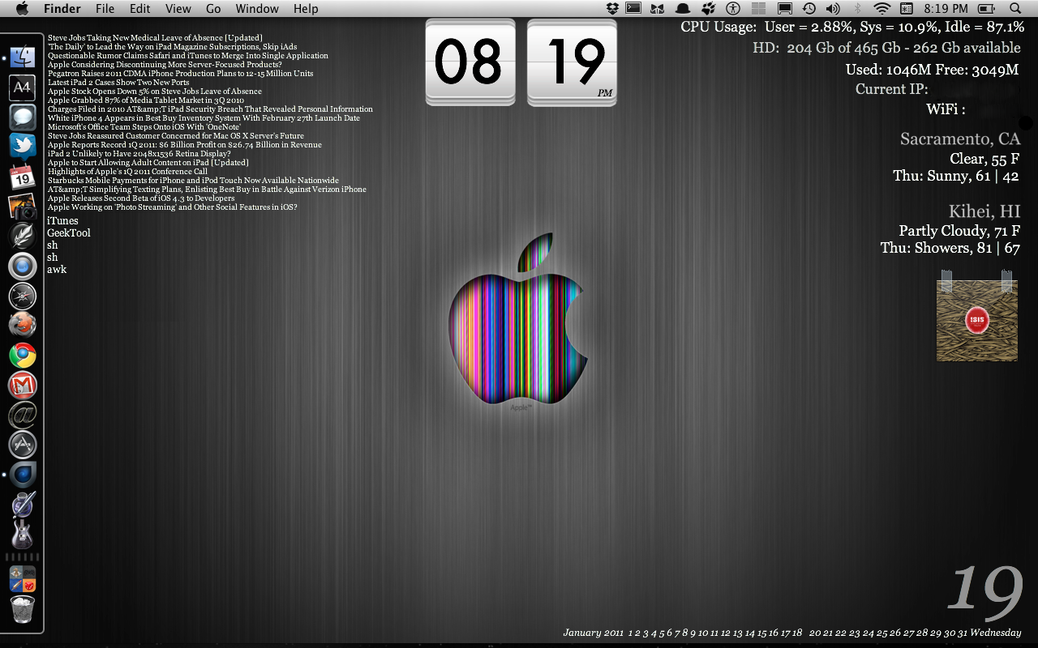Viewport: 1038px width, 648px height.
Task: Click the 'Kihei, HI' weather heading
Action: pyautogui.click(x=984, y=212)
